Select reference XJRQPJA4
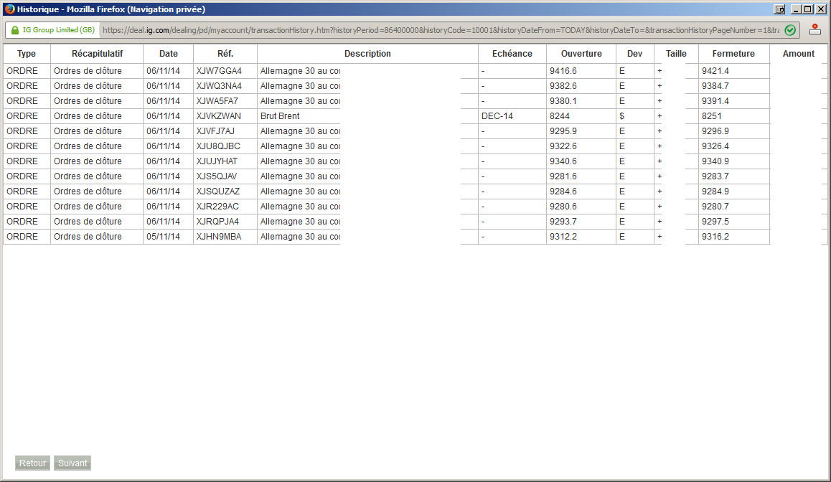Image resolution: width=831 pixels, height=482 pixels. 217,222
